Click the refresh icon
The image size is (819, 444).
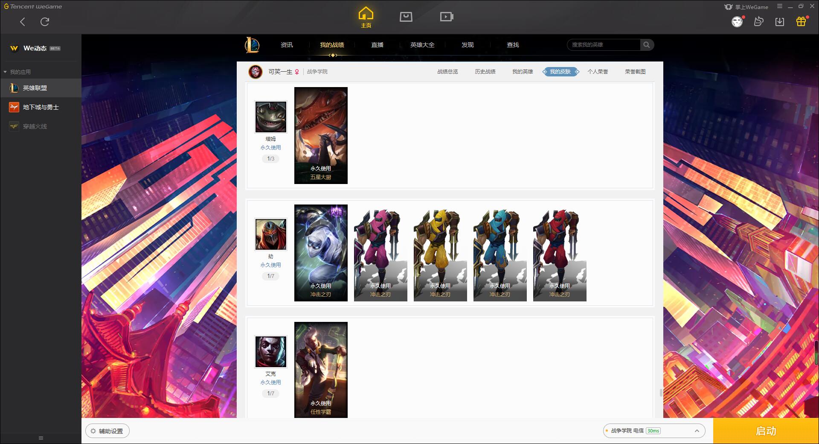(x=45, y=22)
